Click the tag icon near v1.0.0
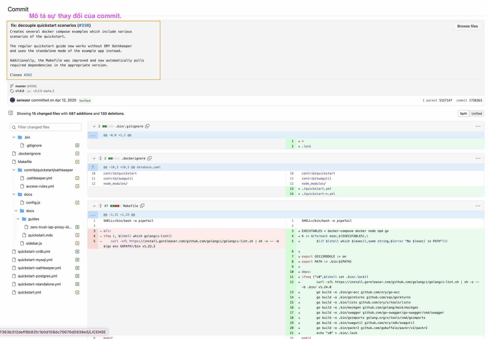This screenshot has width=489, height=339. (12, 91)
